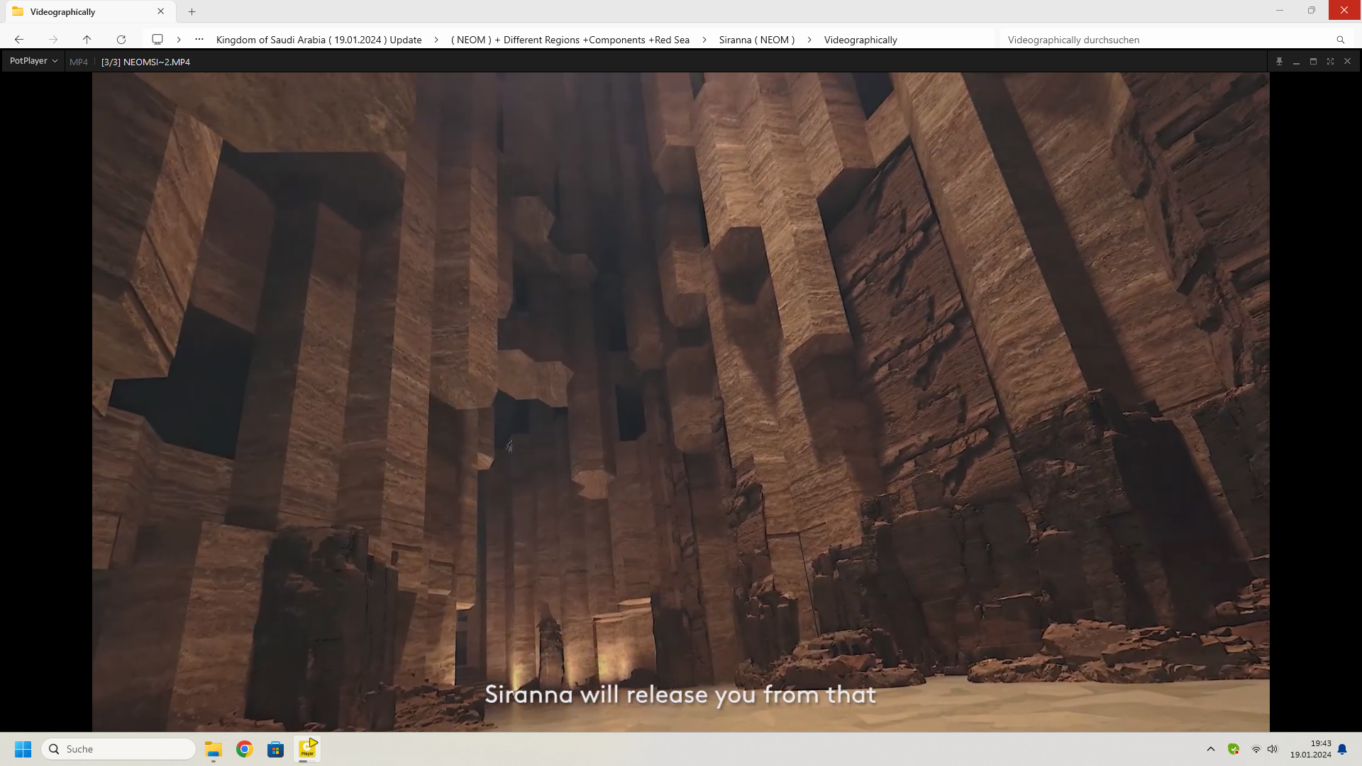This screenshot has width=1362, height=766.
Task: Open Microsoft Store from taskbar
Action: click(276, 749)
